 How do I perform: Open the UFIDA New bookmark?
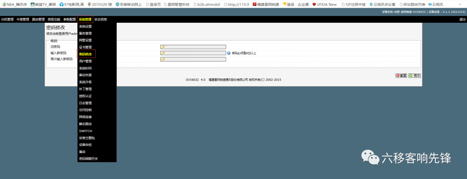click(x=324, y=4)
